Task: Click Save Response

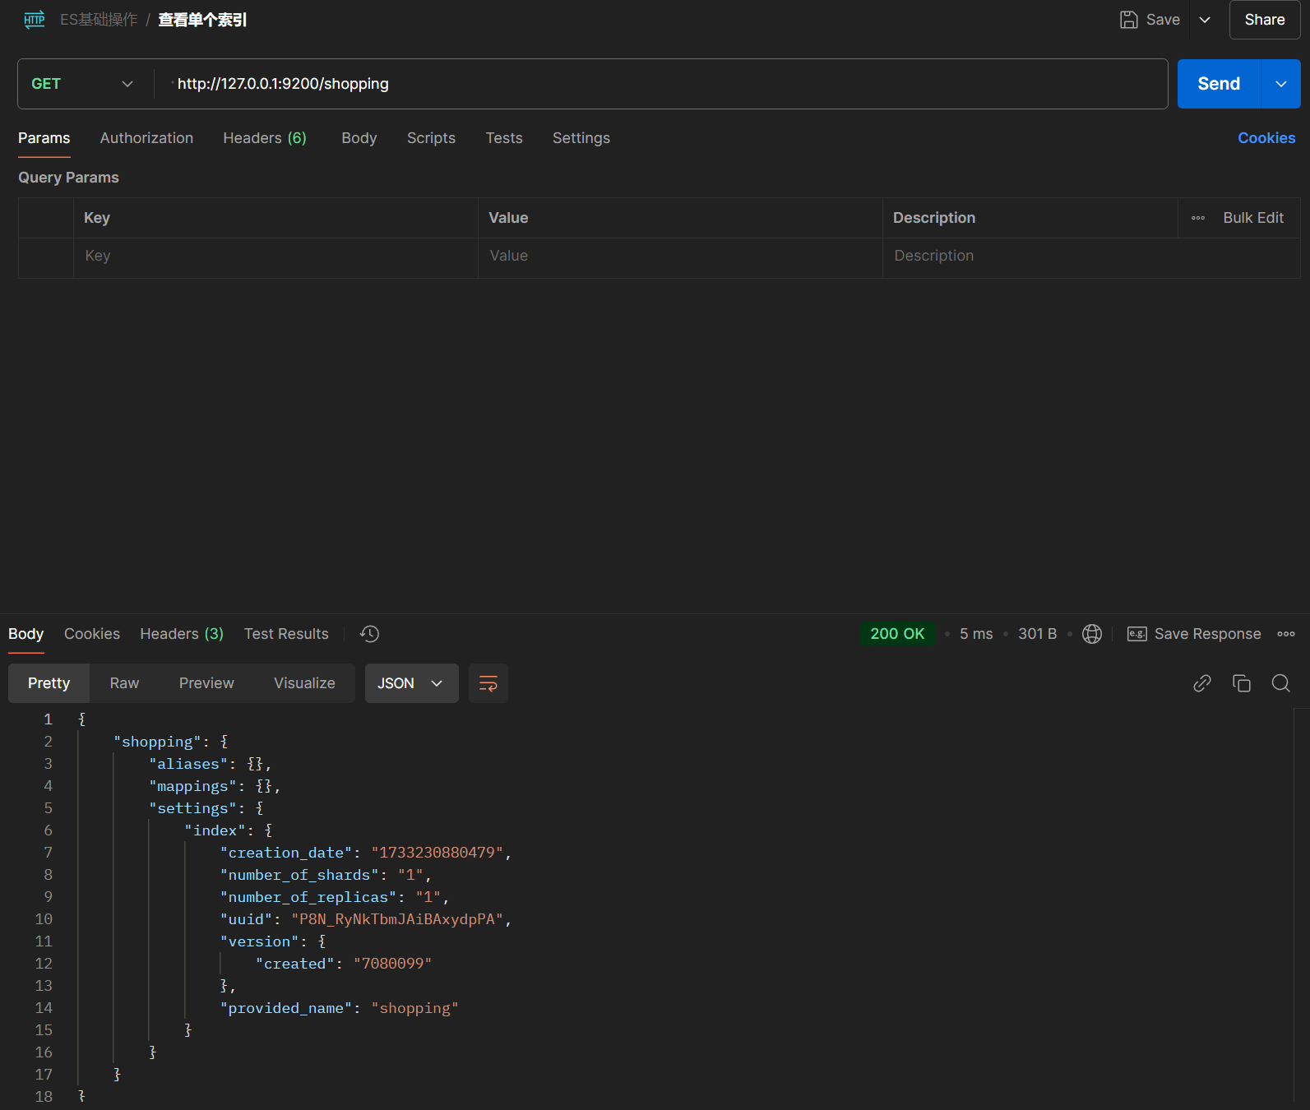Action: 1194,634
